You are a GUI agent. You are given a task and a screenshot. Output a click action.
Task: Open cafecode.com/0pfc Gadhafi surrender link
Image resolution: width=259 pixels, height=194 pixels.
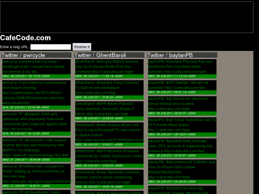185,88
